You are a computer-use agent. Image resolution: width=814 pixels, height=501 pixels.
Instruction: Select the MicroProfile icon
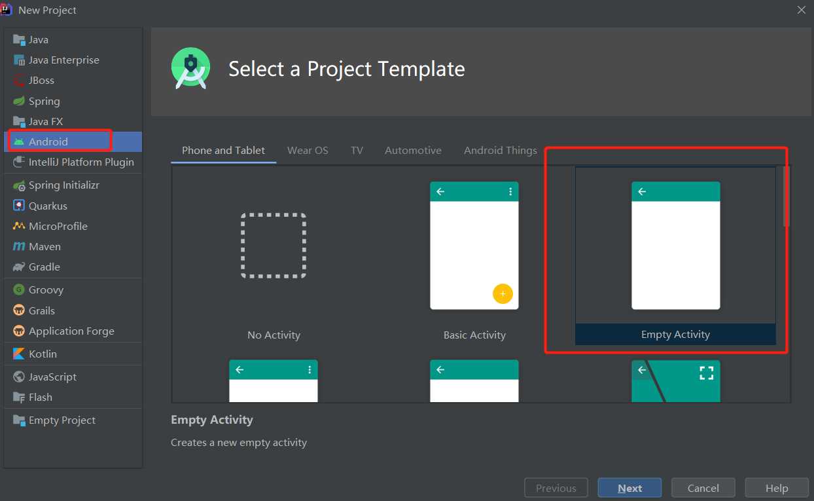(x=18, y=227)
